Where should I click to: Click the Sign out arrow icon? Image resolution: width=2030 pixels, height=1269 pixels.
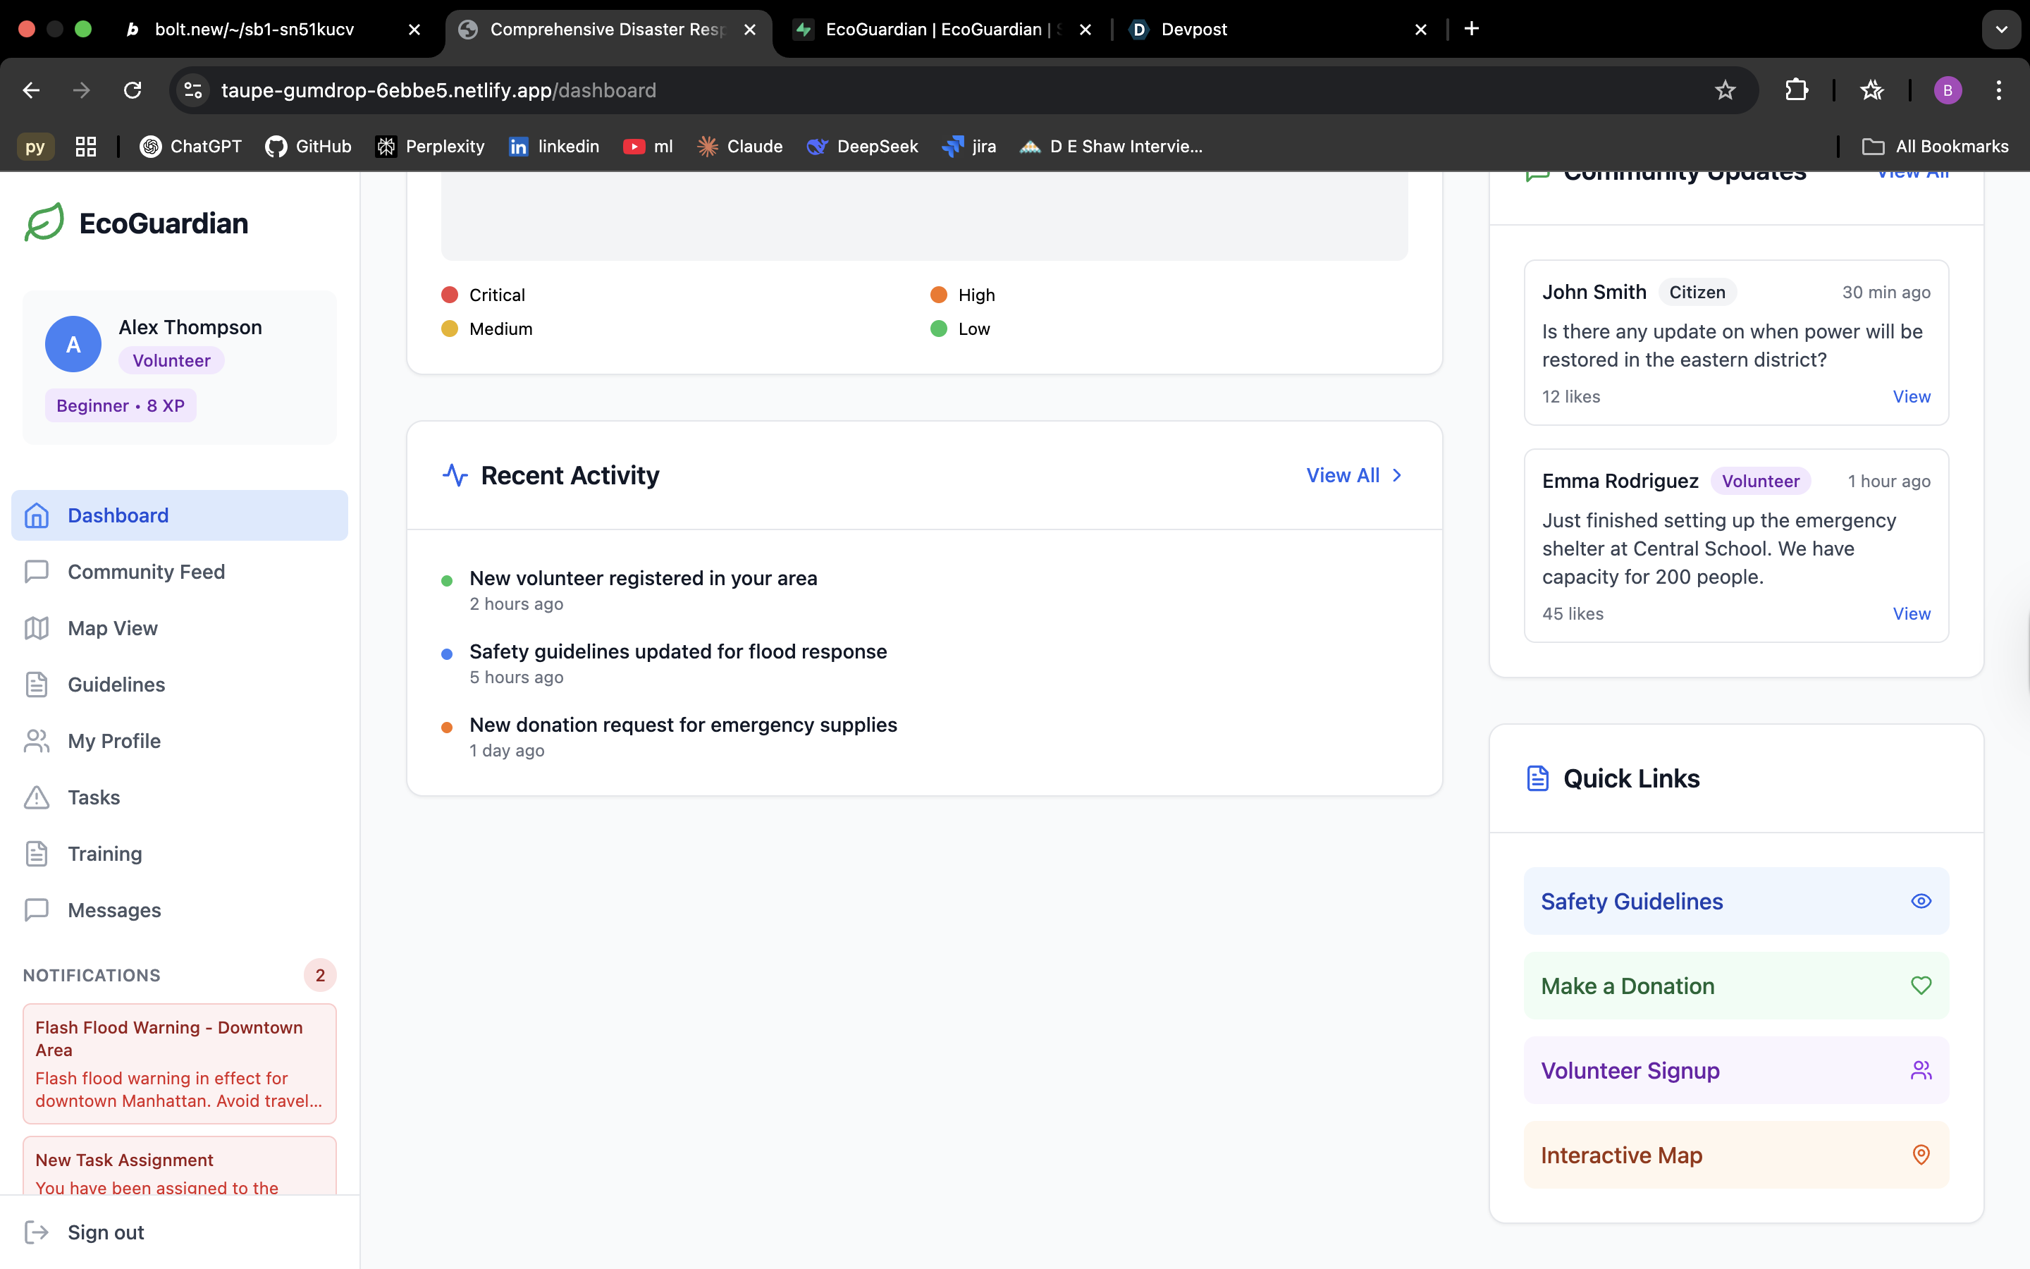tap(37, 1232)
